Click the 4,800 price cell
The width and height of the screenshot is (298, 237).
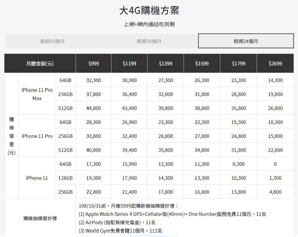coord(275,192)
